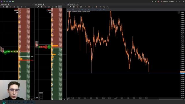
Task: Click the camera icon in the left order book toolbar
Action: [x=7, y=7]
